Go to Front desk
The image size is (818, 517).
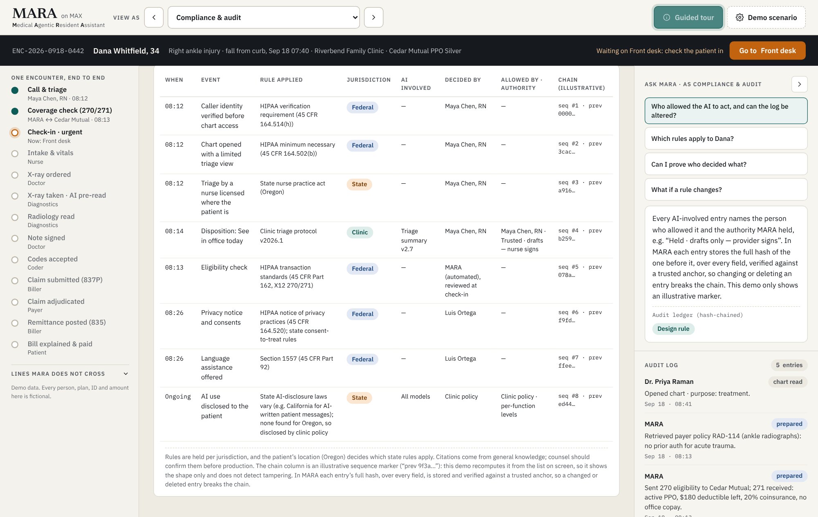tap(767, 51)
